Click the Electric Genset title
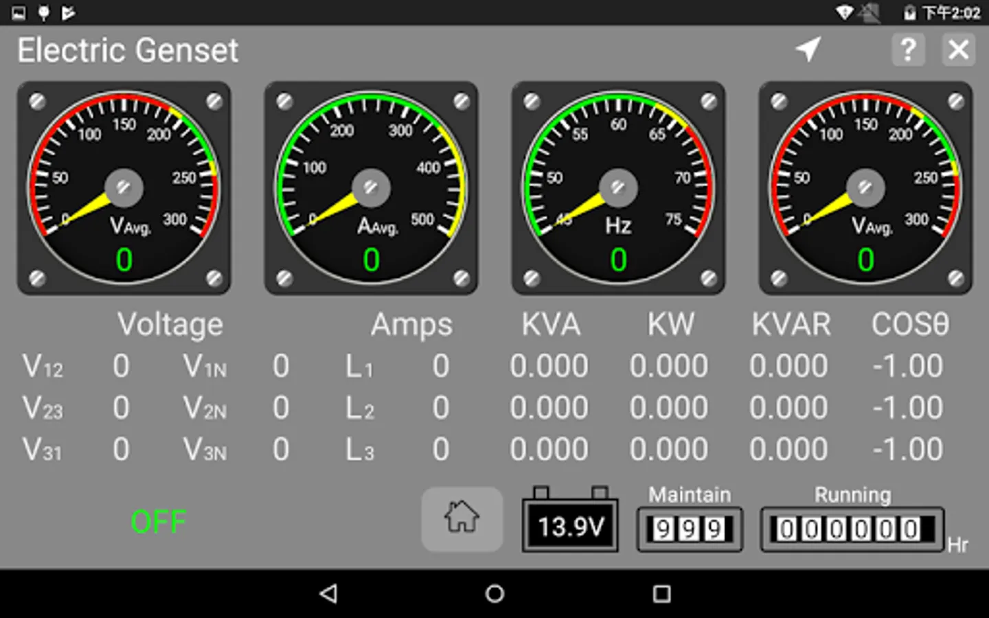The height and width of the screenshot is (618, 989). 128,50
